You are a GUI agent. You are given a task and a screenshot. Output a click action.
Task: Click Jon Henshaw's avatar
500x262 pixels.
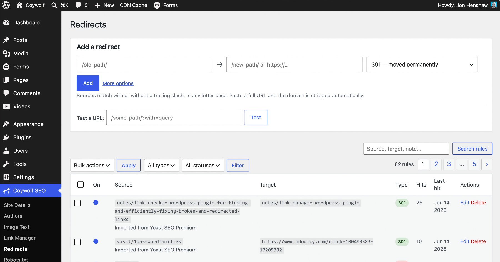coord(494,5)
